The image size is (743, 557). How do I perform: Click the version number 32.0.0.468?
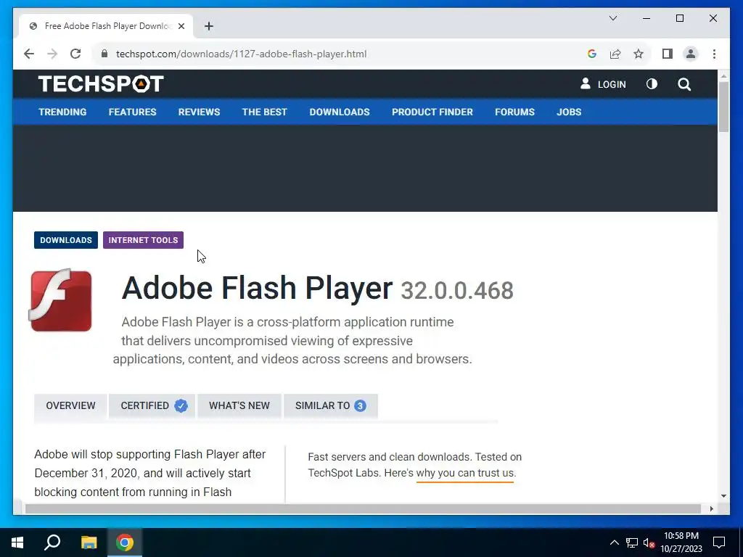pos(457,290)
